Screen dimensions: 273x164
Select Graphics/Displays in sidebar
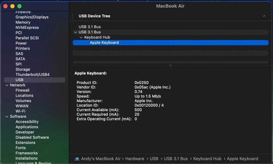[x=32, y=17]
